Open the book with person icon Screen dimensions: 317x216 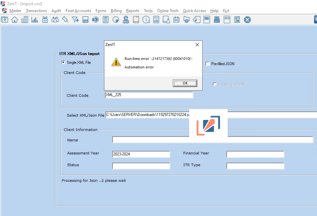click(x=166, y=20)
